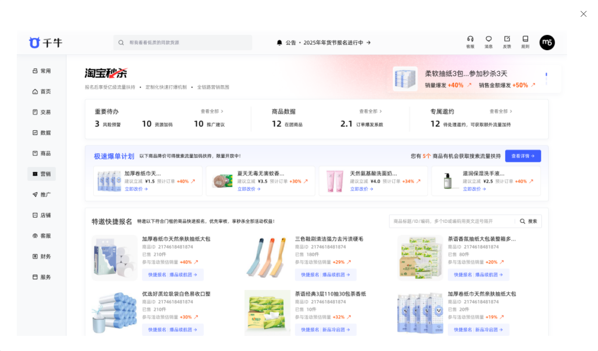Open the 优选好质垃圾袋 thumbnail
The width and height of the screenshot is (598, 351).
(114, 313)
